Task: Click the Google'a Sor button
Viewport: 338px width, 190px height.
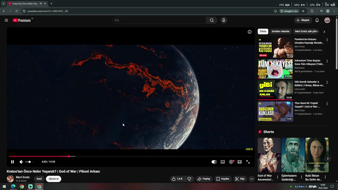Action: (289, 11)
